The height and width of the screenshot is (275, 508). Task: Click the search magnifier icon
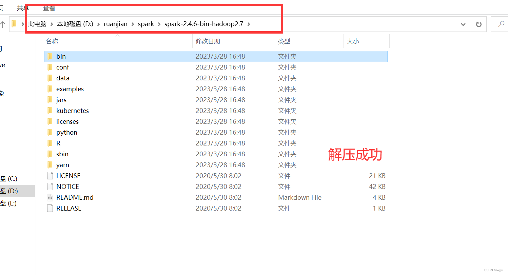coord(501,24)
